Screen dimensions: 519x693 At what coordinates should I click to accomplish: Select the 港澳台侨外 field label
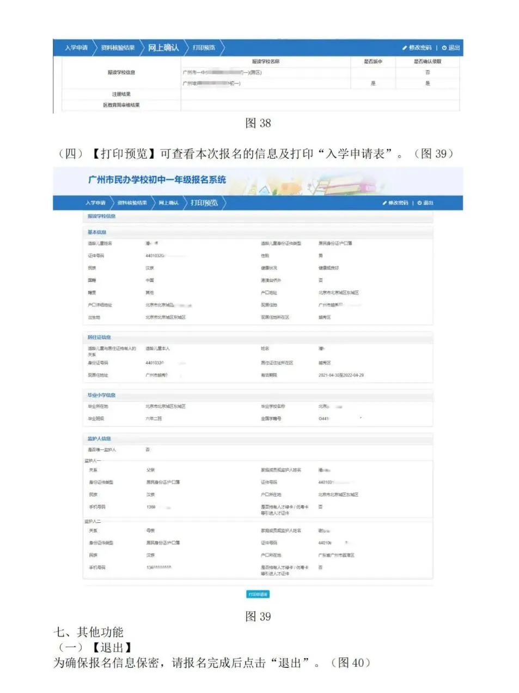click(x=271, y=280)
